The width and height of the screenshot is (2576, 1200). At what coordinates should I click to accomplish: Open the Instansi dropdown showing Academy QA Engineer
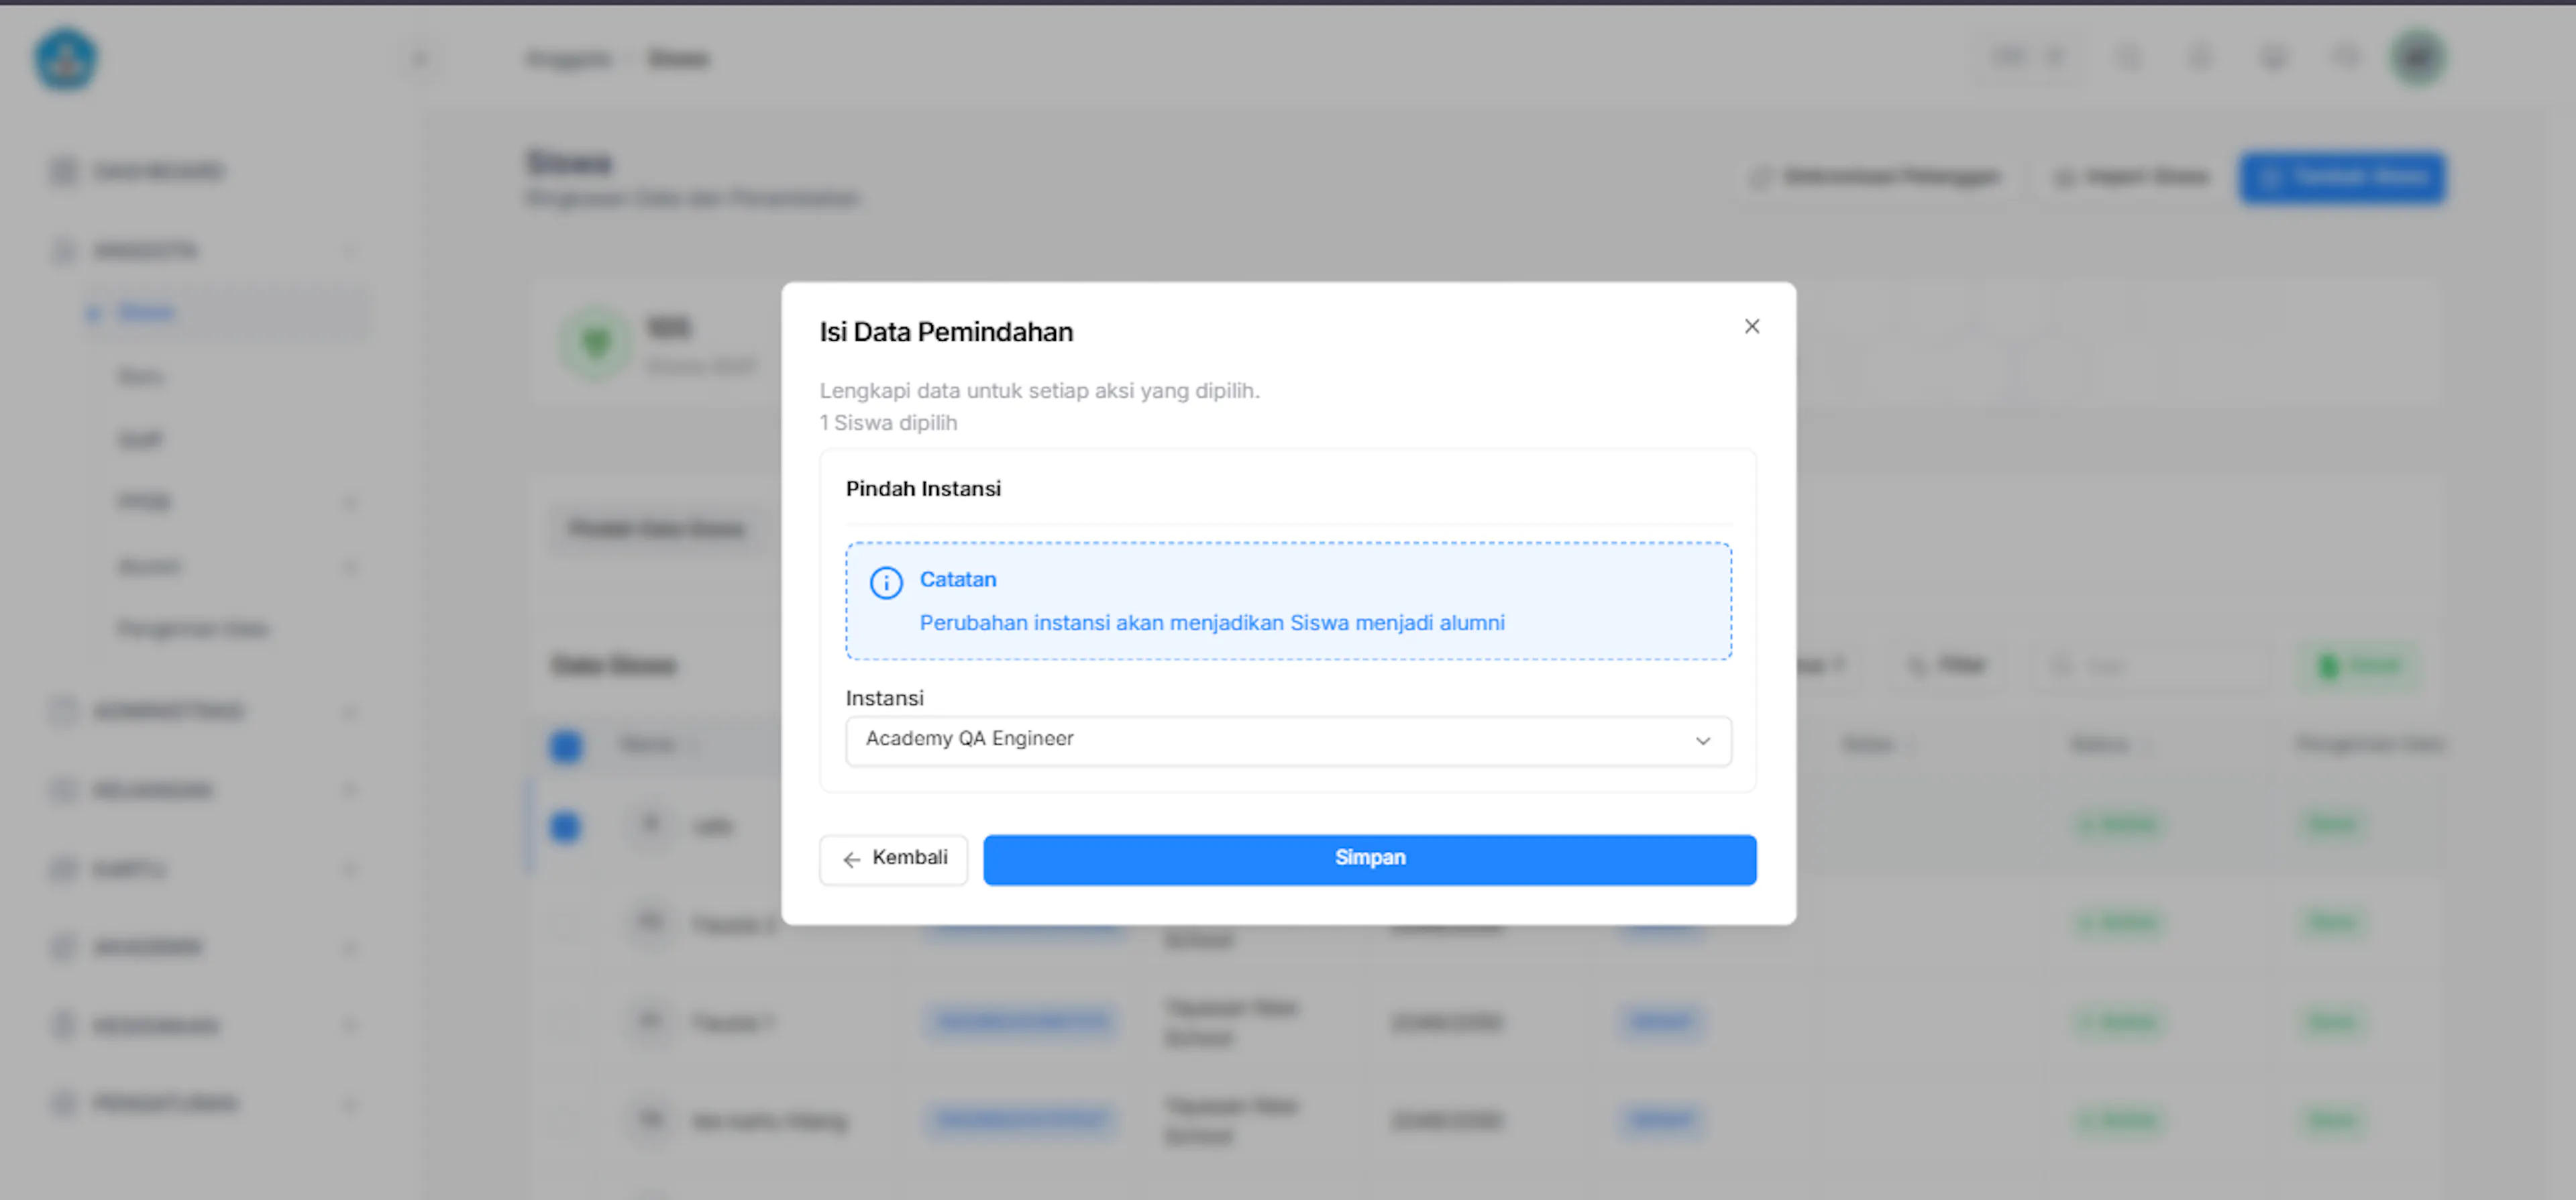(x=1288, y=741)
